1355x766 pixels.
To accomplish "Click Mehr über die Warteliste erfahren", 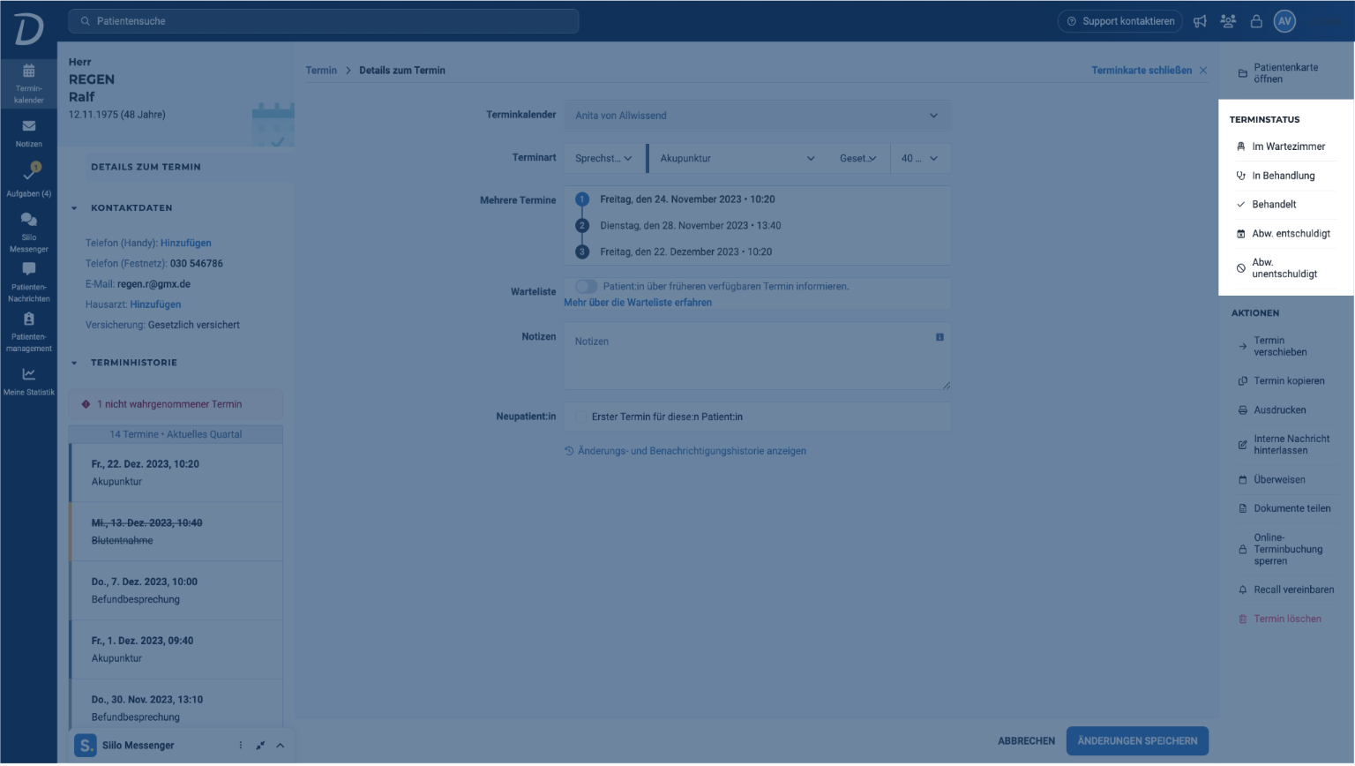I will point(638,303).
